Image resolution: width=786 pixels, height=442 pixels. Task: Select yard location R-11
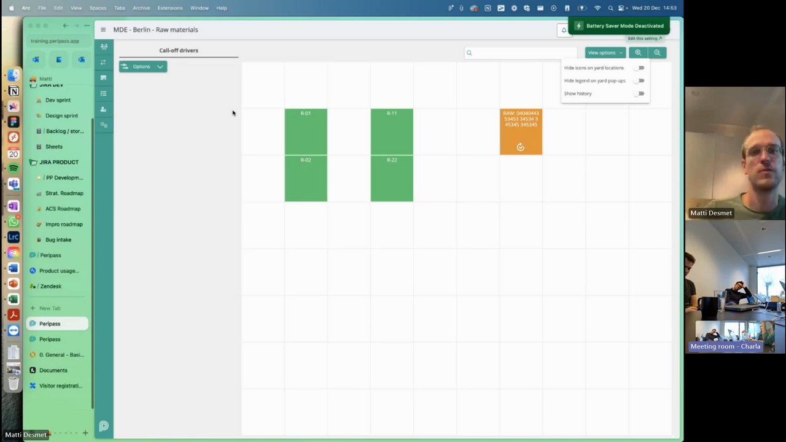click(392, 131)
